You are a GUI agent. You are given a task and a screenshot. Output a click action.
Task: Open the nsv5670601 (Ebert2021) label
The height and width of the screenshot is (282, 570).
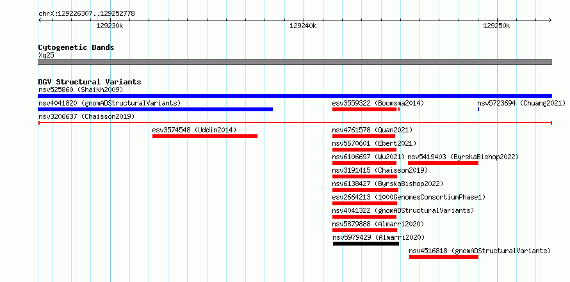pos(374,143)
